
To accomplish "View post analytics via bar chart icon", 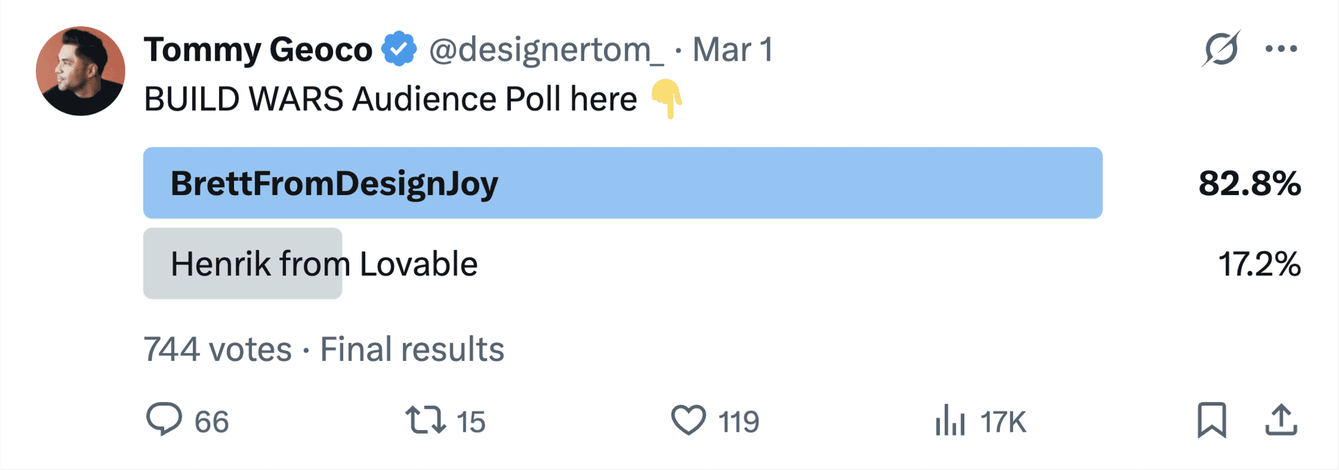I will [950, 420].
